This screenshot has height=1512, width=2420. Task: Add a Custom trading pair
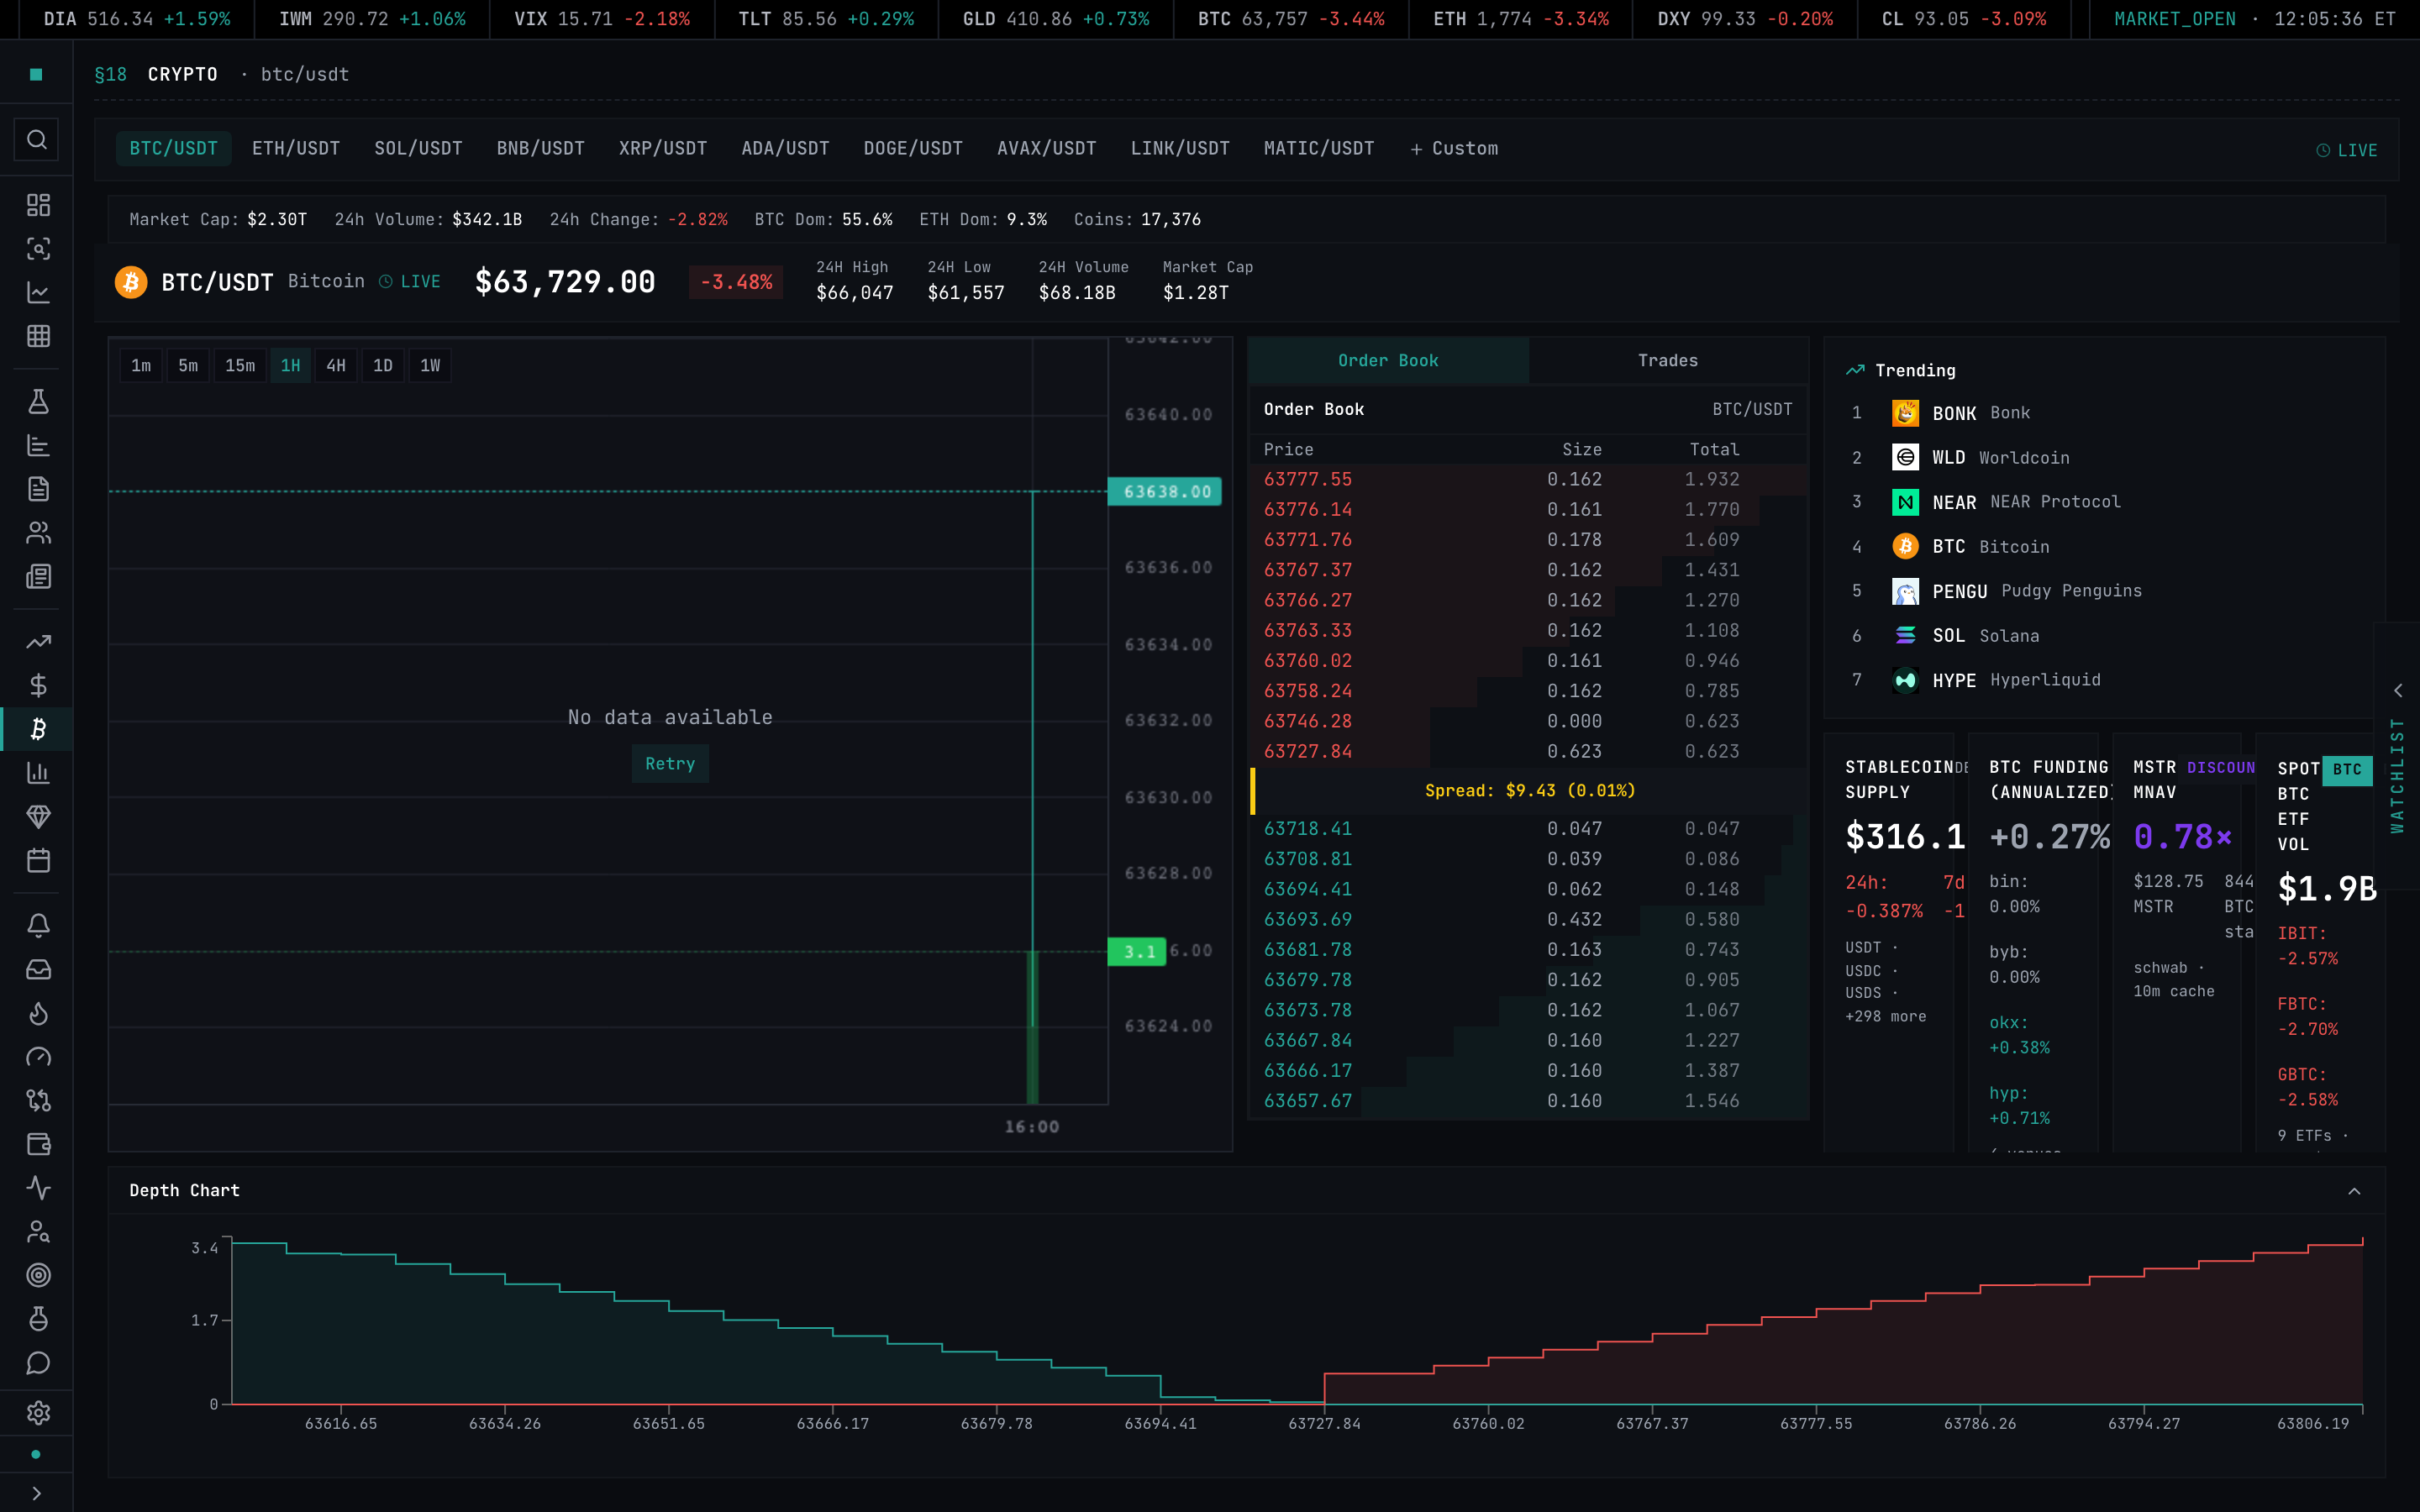1454,148
